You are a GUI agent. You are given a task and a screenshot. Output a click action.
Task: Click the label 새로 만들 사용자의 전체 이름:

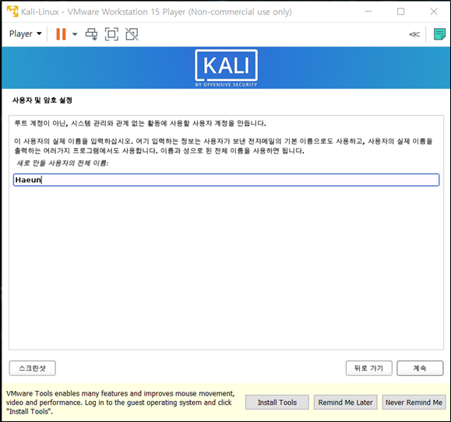pyautogui.click(x=62, y=164)
